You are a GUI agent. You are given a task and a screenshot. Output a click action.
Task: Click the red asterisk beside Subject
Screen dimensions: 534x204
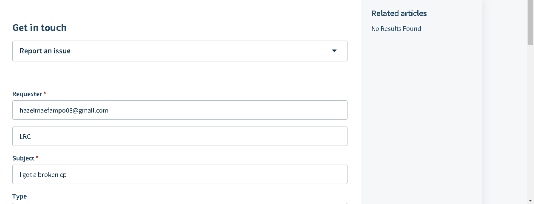[x=37, y=158]
